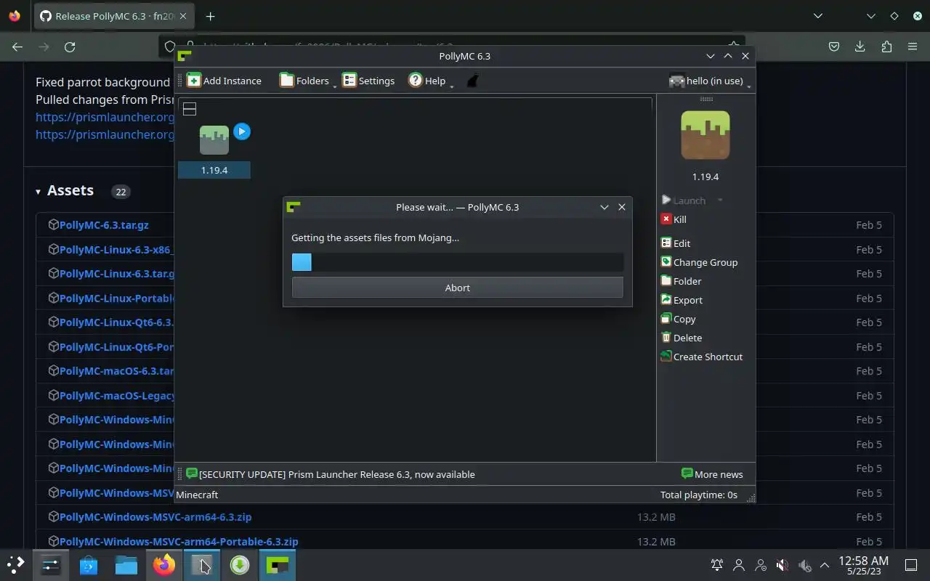Open notifications bell in system tray
Viewport: 930px width, 581px height.
(x=717, y=565)
